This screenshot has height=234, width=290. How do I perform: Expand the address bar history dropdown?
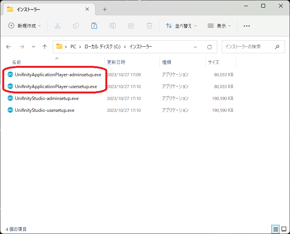195,47
